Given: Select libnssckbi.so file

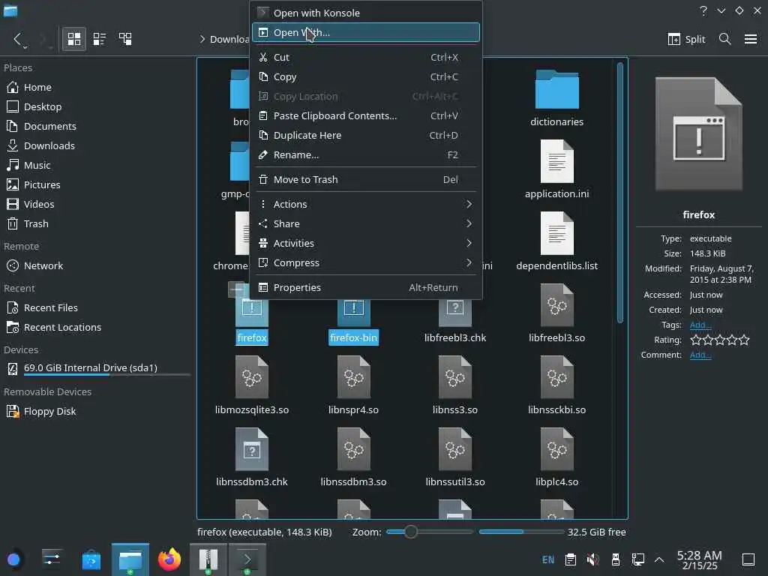Looking at the screenshot, I should coord(557,386).
